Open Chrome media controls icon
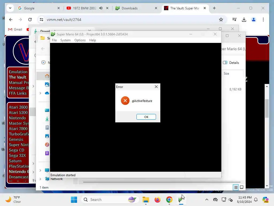This screenshot has width=274, height=206. coord(234,20)
